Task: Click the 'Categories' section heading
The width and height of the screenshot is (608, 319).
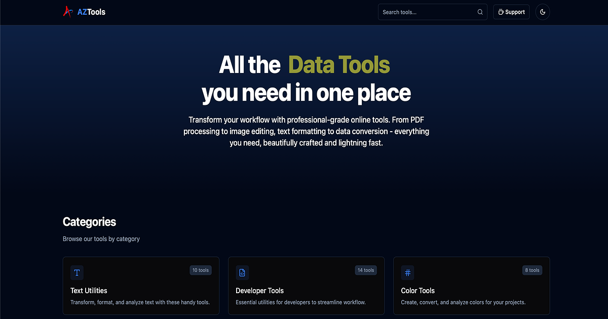Action: pos(89,222)
